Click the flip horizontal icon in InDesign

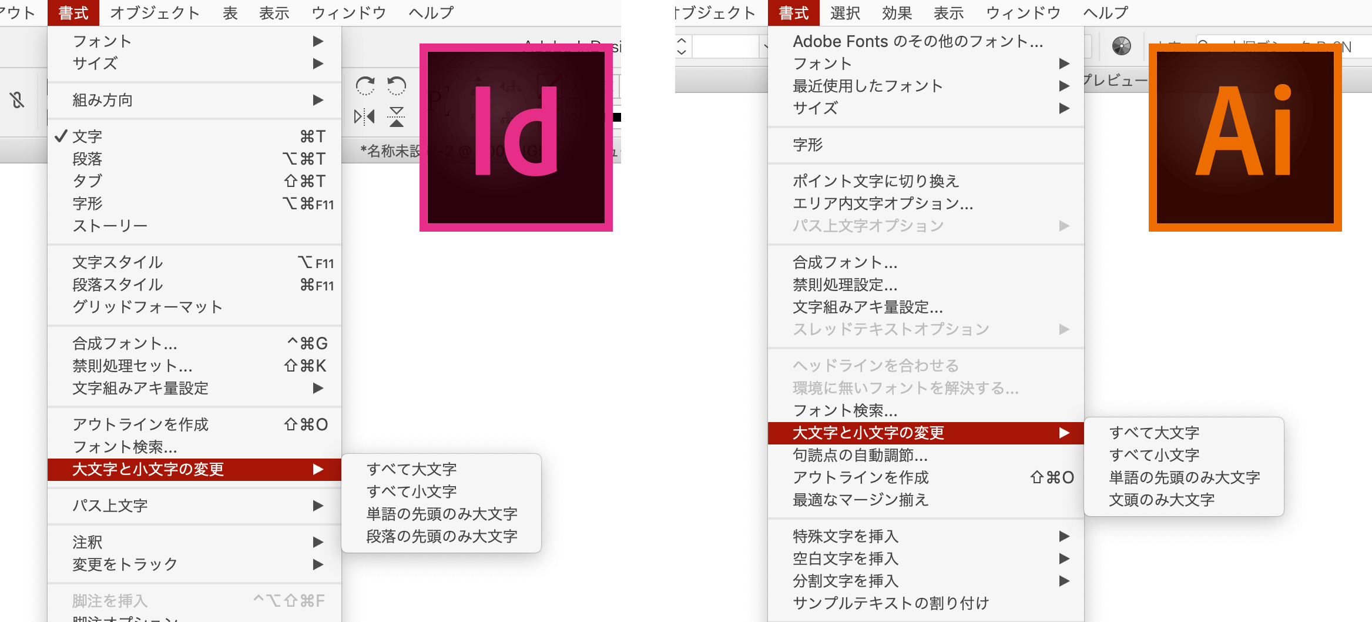point(364,116)
